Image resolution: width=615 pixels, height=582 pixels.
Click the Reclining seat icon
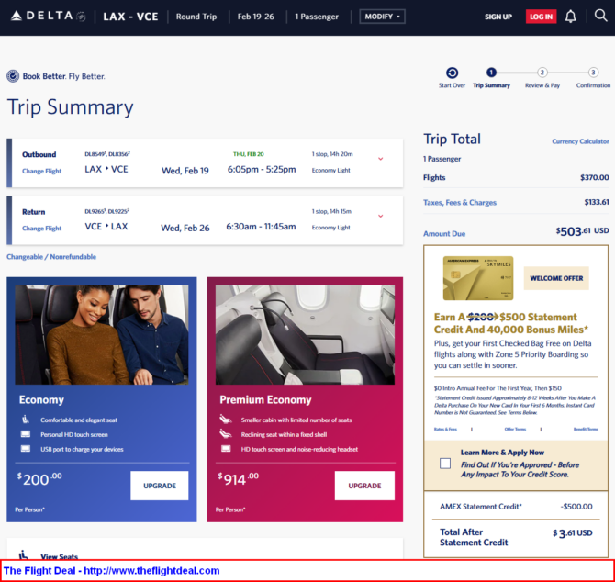pos(226,434)
